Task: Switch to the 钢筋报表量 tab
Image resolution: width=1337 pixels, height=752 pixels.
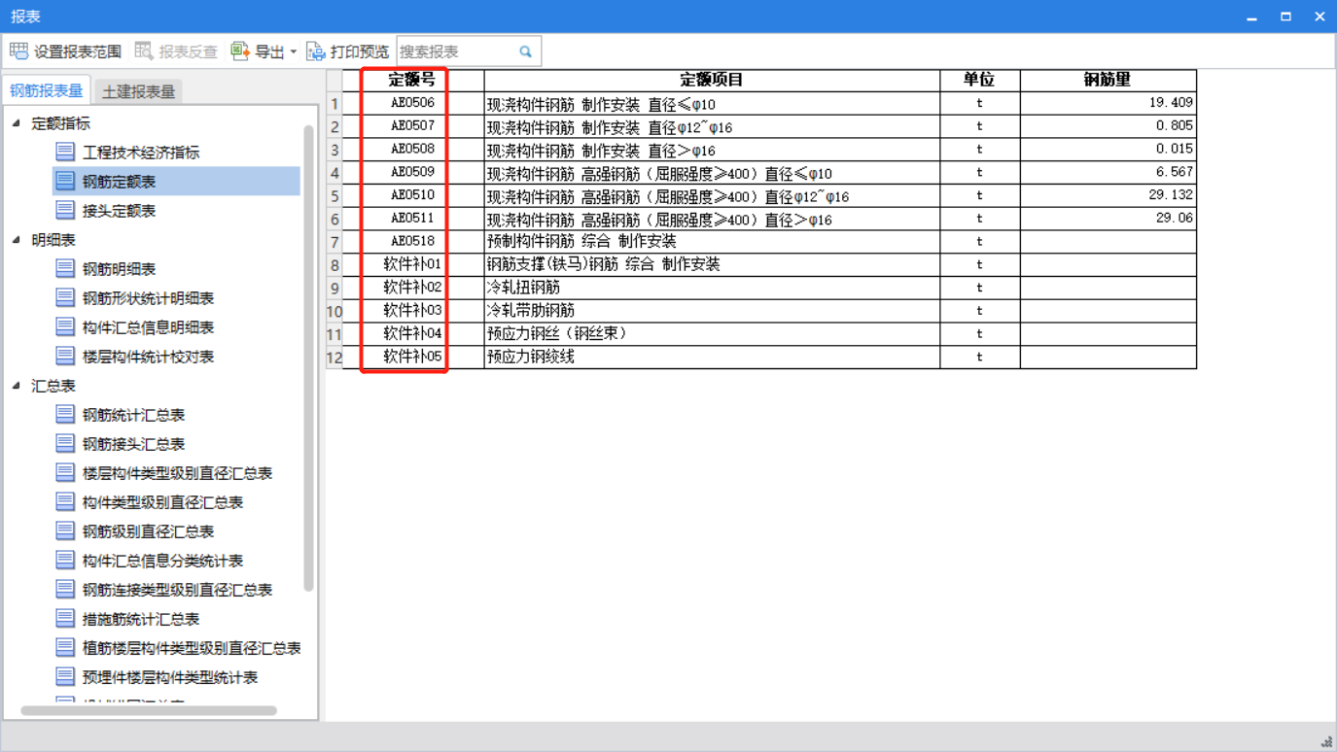Action: 47,90
